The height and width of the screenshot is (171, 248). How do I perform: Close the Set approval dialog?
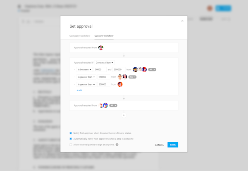pyautogui.click(x=182, y=21)
